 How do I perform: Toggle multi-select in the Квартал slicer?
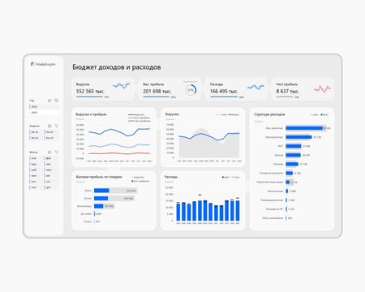coord(49,126)
